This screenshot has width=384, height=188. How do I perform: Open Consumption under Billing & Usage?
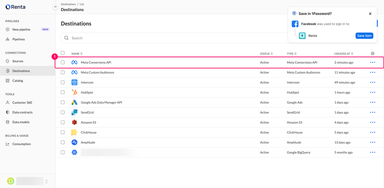[x=27, y=144]
